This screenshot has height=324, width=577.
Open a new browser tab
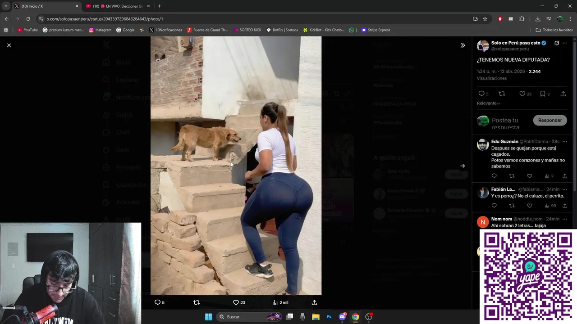[x=159, y=6]
